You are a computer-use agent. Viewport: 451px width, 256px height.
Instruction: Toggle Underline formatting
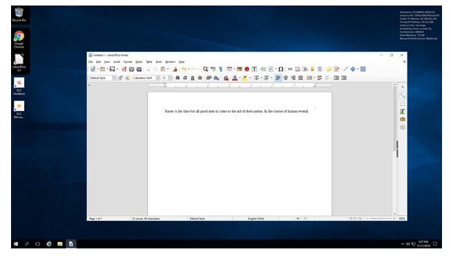tap(193, 78)
